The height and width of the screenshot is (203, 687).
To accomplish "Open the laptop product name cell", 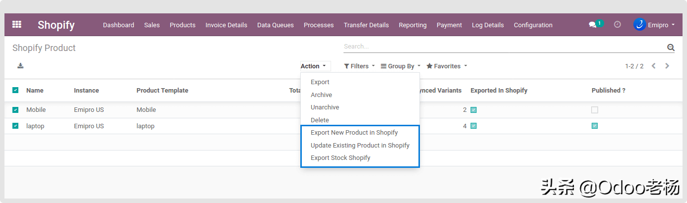I will 35,126.
